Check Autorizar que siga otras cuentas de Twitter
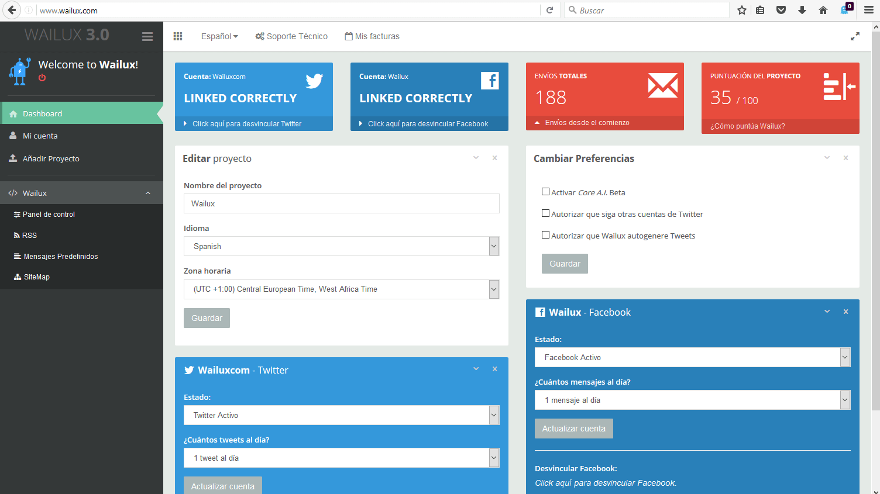Viewport: 880px width, 494px height. [545, 213]
